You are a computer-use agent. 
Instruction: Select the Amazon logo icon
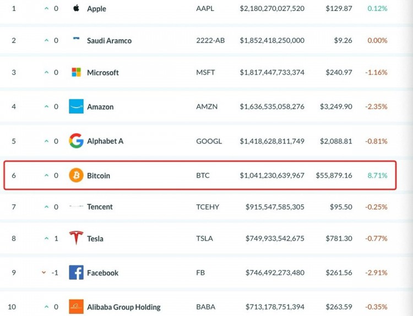[x=76, y=106]
